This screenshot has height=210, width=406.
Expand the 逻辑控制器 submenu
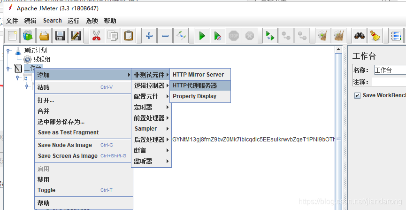pyautogui.click(x=152, y=86)
